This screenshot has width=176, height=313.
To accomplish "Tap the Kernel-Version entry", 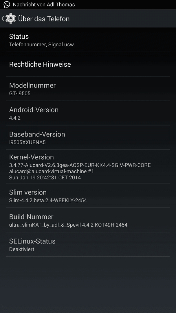I will click(88, 166).
